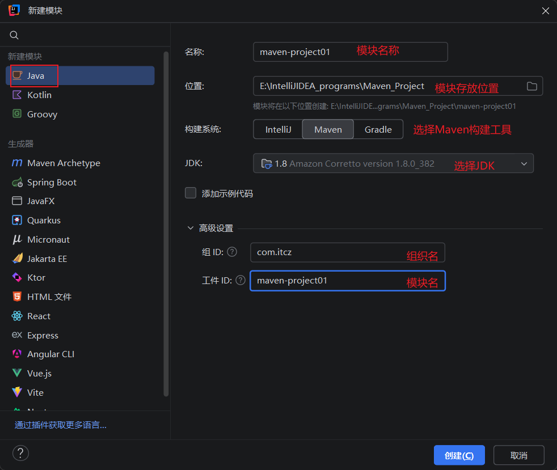Screen dimensions: 557x470
Task: Select Express in generator list
Action: tap(80, 334)
